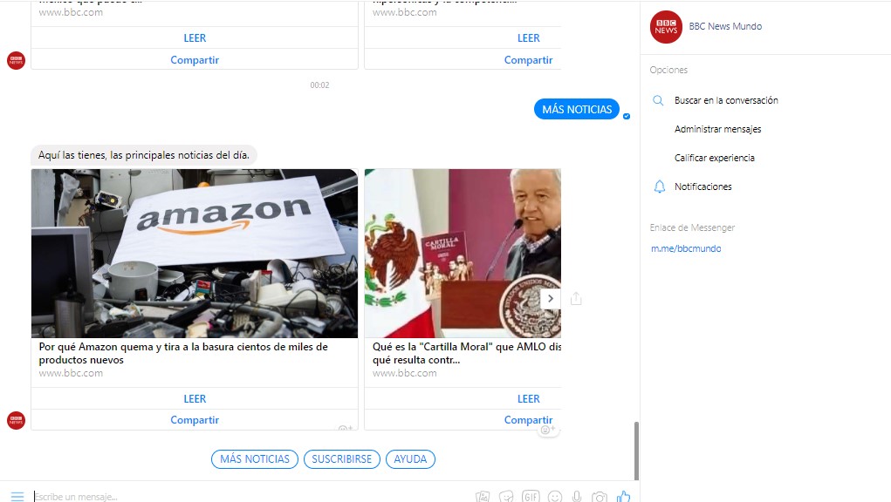
Task: Click LEER on the top-right previous card
Action: (x=529, y=38)
